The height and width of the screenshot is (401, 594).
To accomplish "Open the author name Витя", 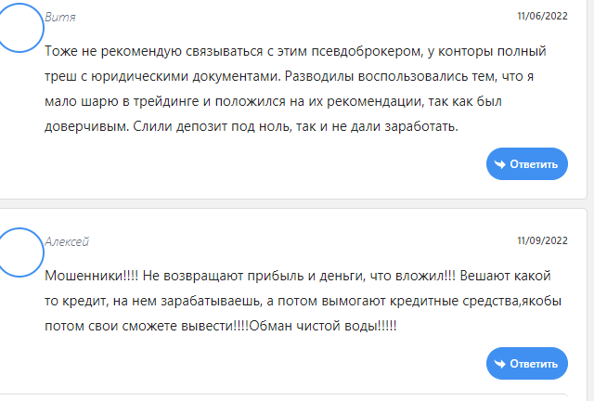I will pyautogui.click(x=60, y=17).
